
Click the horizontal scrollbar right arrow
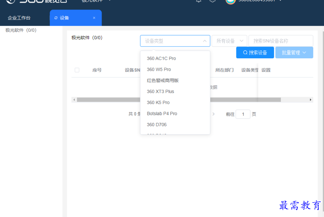coord(311,100)
